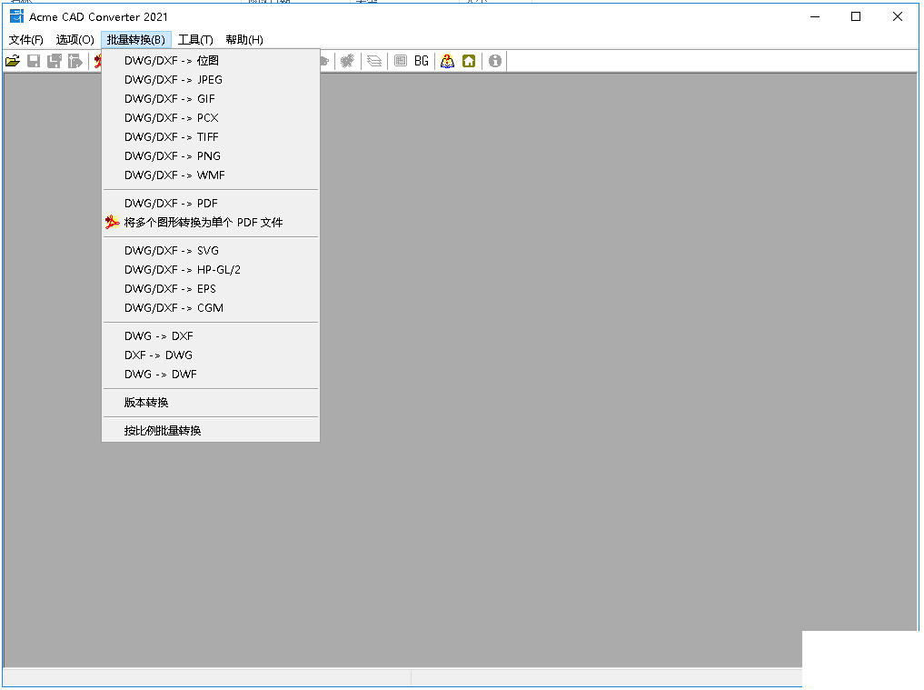The image size is (924, 690).
Task: Click the Open file folder icon
Action: (x=13, y=61)
